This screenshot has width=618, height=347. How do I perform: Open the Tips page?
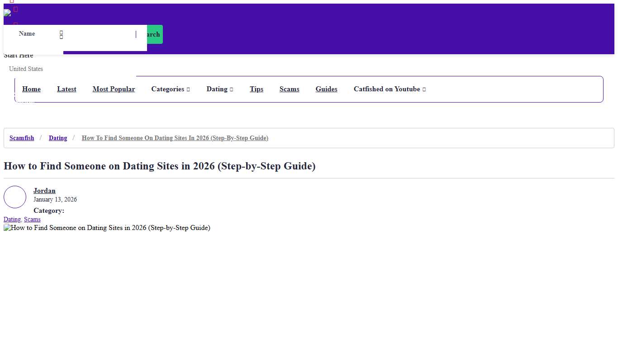click(256, 89)
